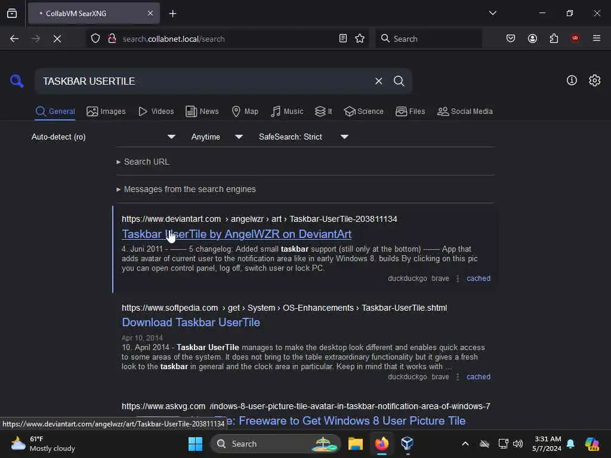Toggle reader view in address bar
The height and width of the screenshot is (458, 611).
(x=343, y=38)
